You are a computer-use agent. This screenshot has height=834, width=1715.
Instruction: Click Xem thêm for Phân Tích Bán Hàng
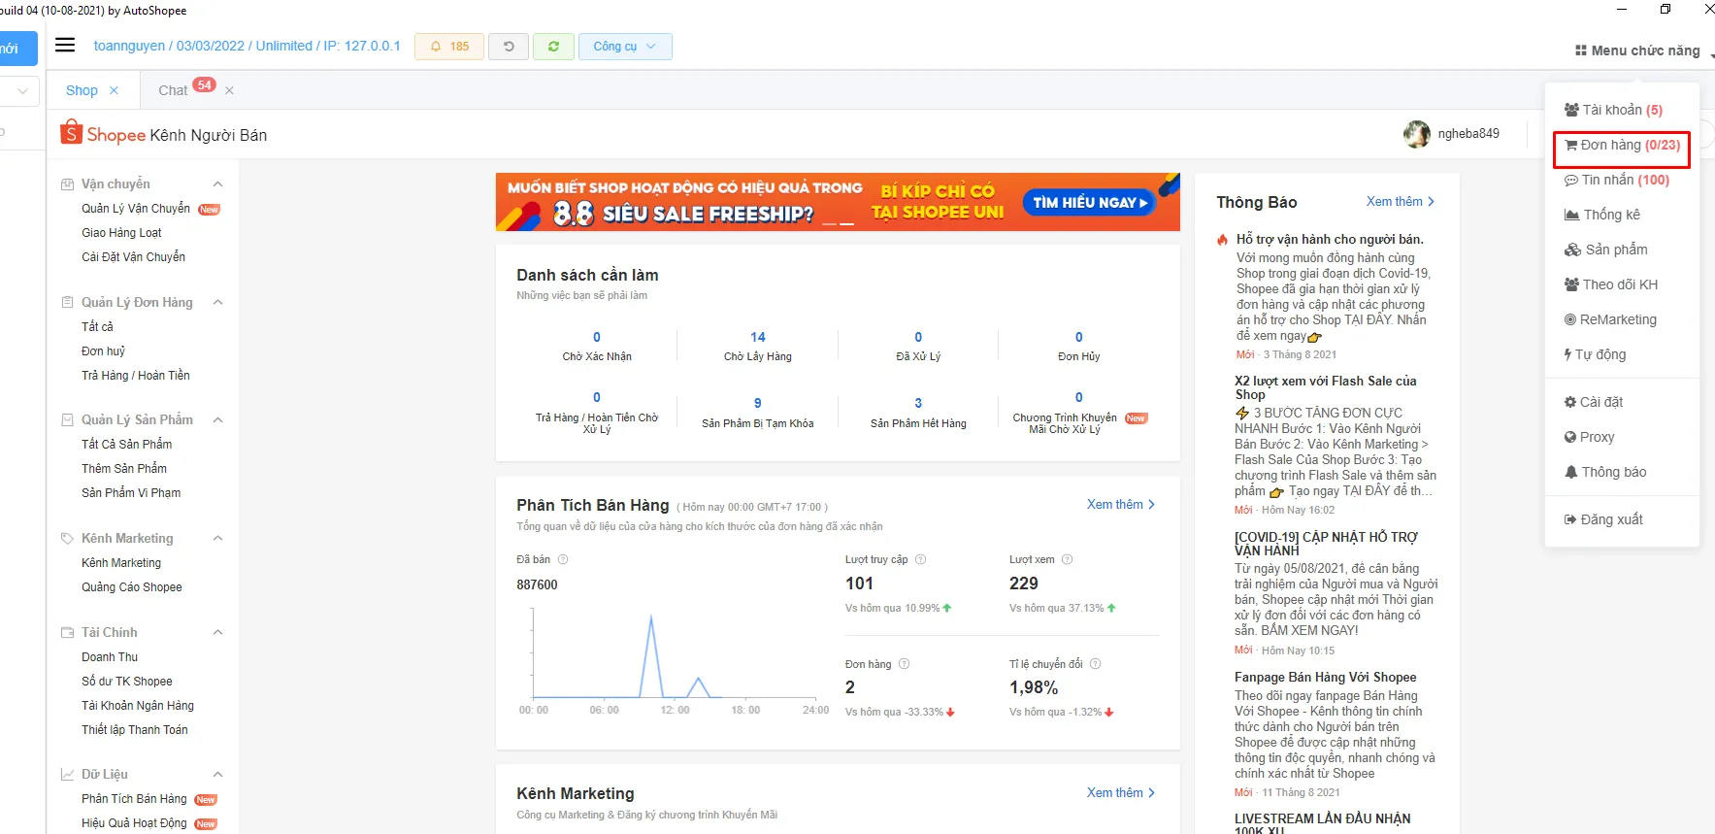pos(1121,505)
